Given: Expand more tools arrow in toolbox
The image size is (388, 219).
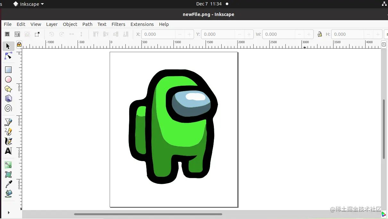Looking at the screenshot, I should 9,213.
